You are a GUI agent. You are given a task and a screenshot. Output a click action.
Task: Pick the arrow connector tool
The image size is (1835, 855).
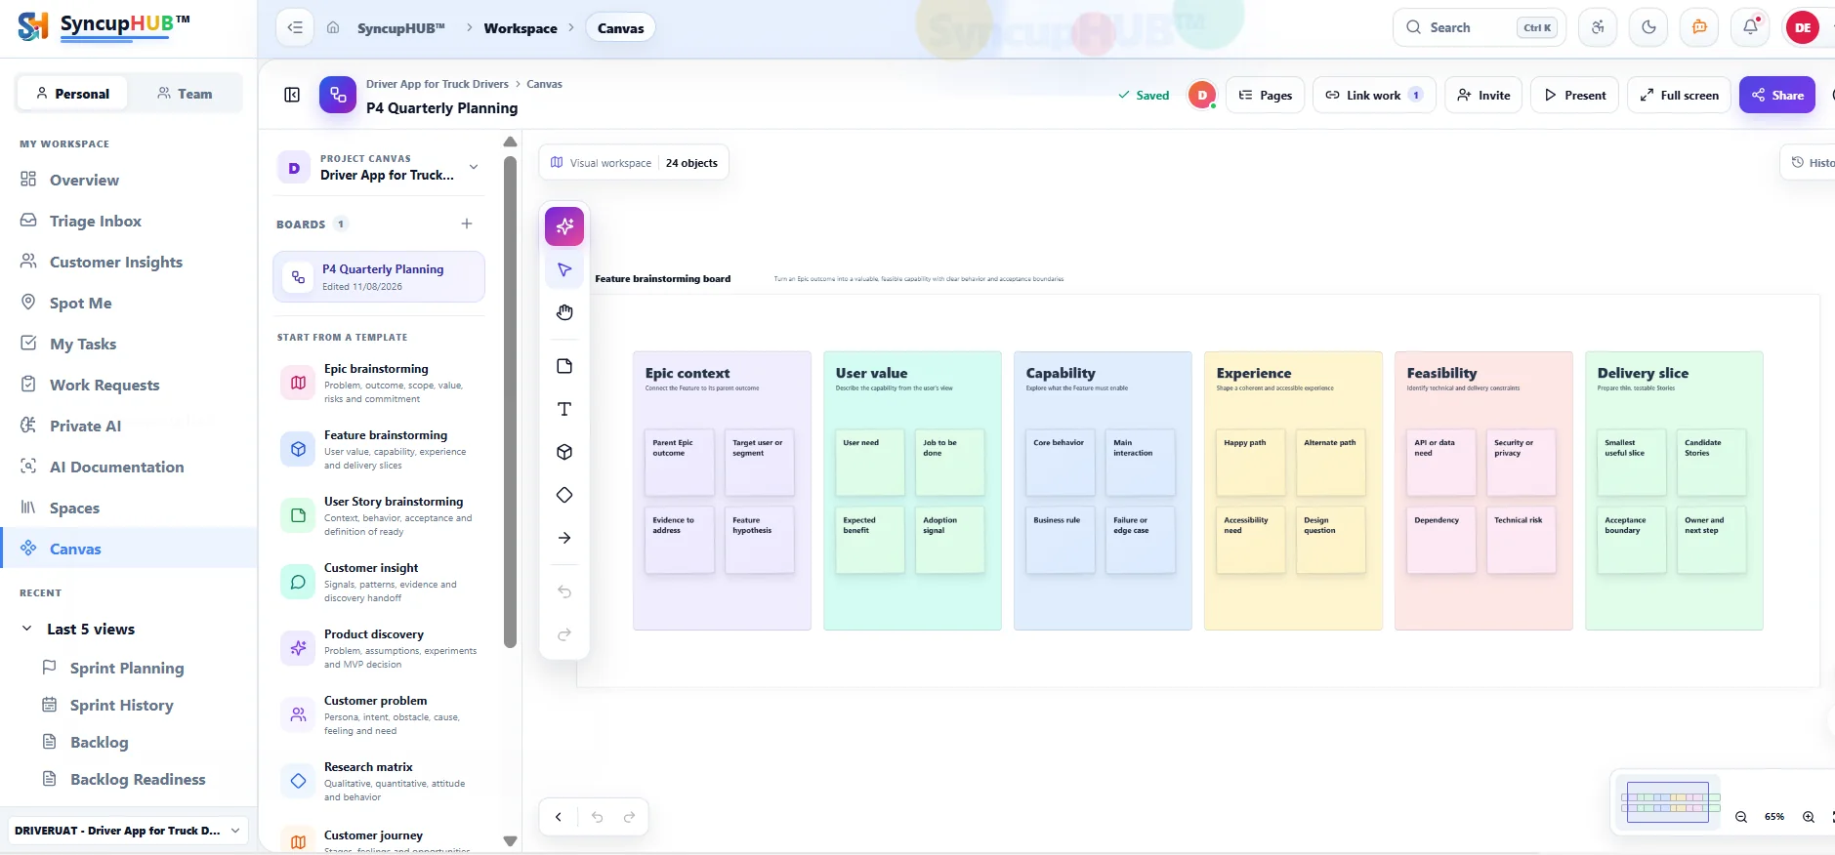click(564, 538)
